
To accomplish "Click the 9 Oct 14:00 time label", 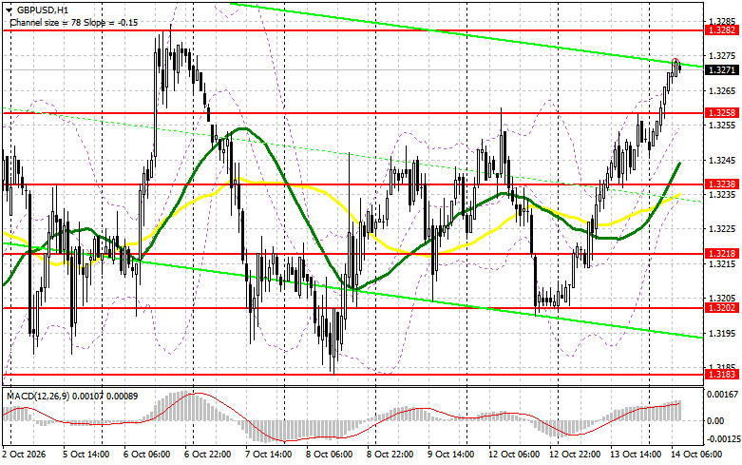I will (451, 455).
